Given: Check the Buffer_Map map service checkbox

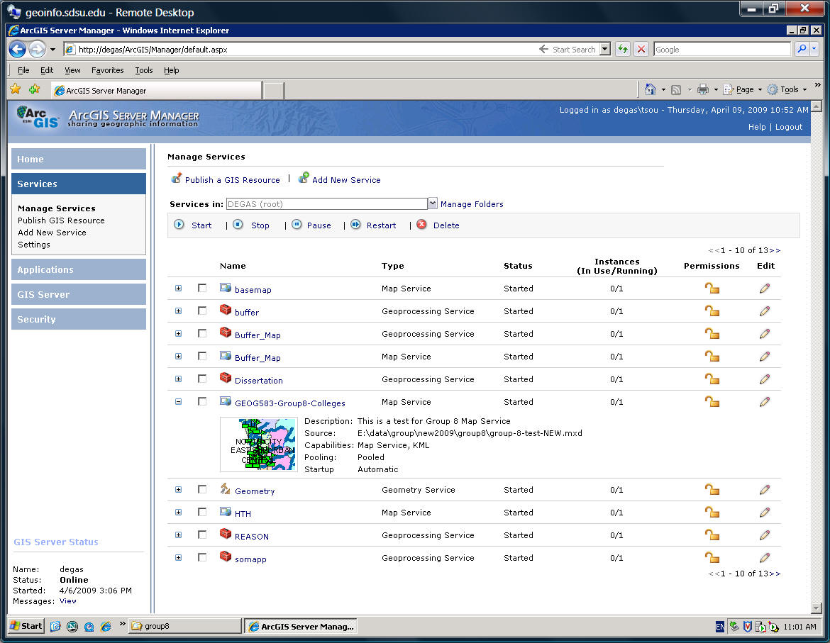Looking at the screenshot, I should coord(202,357).
